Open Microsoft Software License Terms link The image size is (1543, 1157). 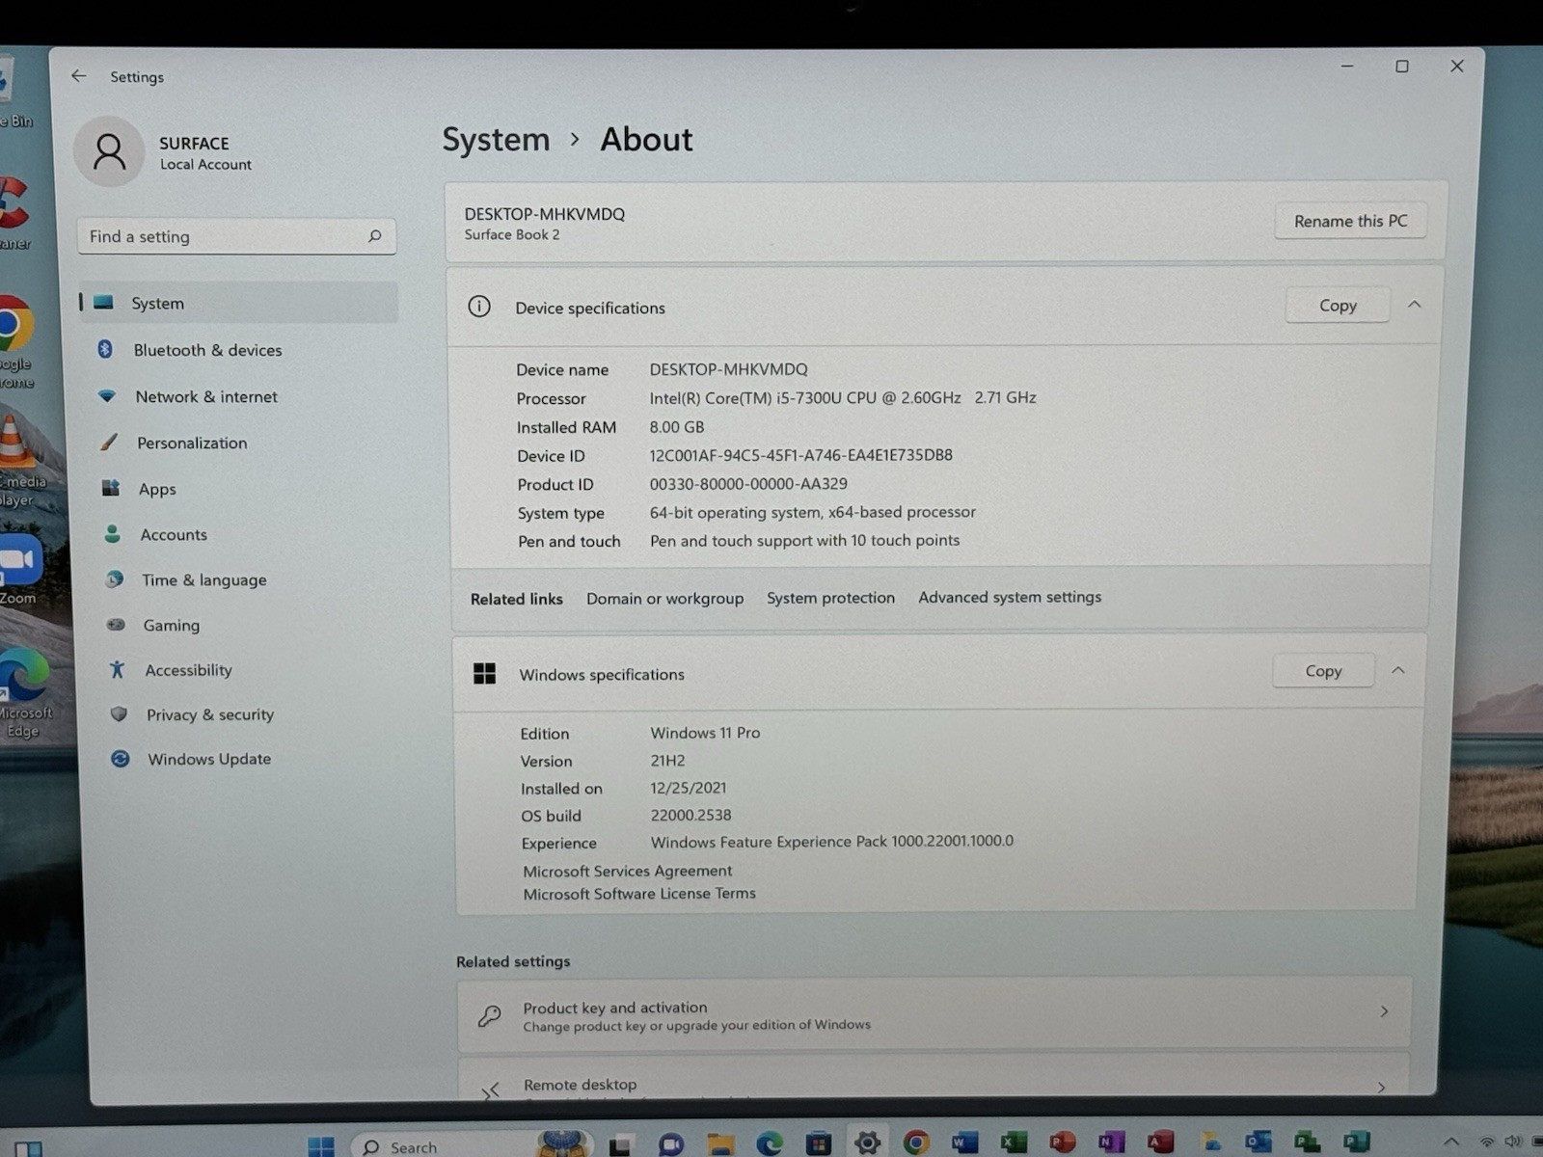coord(639,894)
